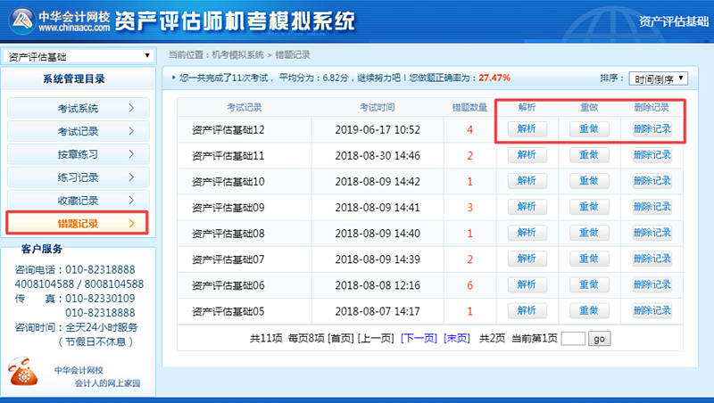Click the chevron arrow beside 错题记录
This screenshot has height=403, width=714.
tap(131, 223)
